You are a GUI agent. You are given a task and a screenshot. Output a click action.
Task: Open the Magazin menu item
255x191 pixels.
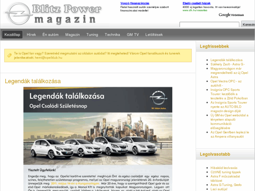point(73,35)
